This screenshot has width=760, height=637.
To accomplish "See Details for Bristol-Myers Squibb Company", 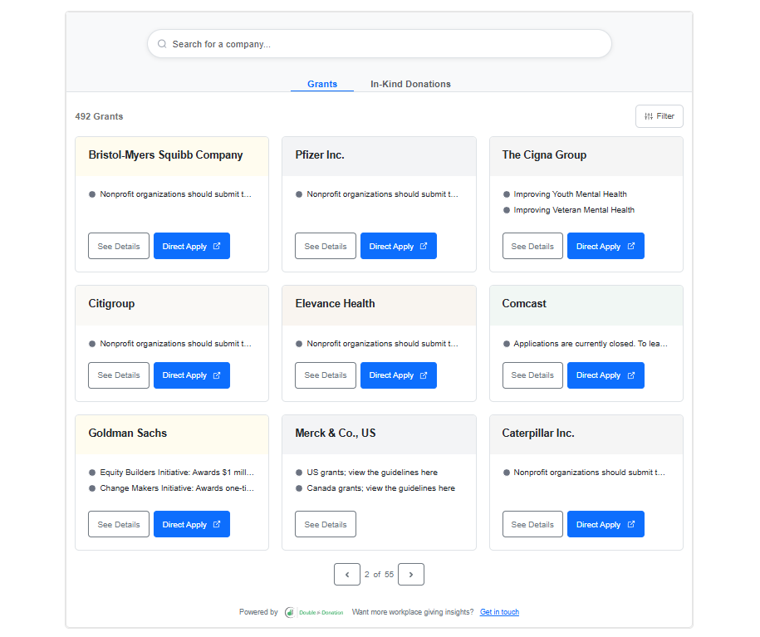I will coord(119,246).
